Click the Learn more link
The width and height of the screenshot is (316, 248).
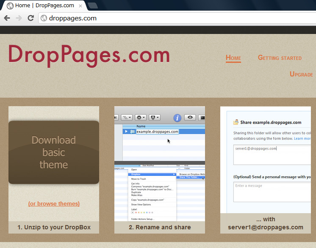coord(302,138)
